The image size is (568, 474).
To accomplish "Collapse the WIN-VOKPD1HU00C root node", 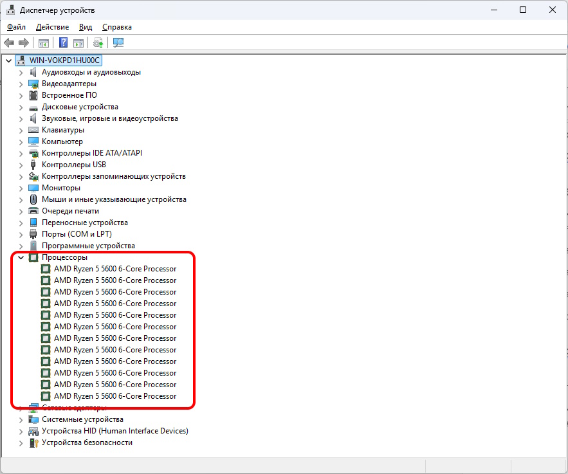I will (x=9, y=60).
